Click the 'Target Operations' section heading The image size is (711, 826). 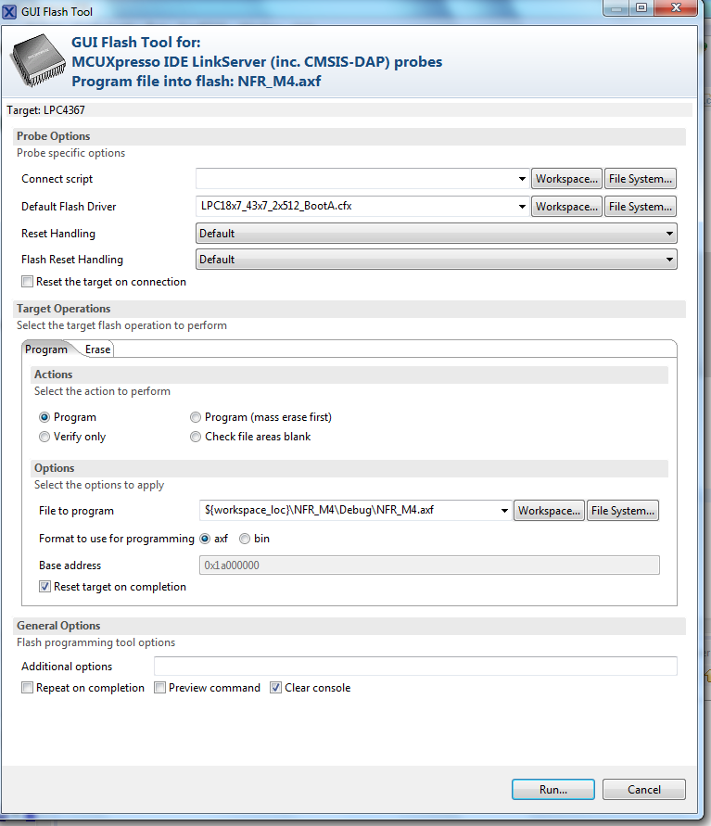coord(64,308)
